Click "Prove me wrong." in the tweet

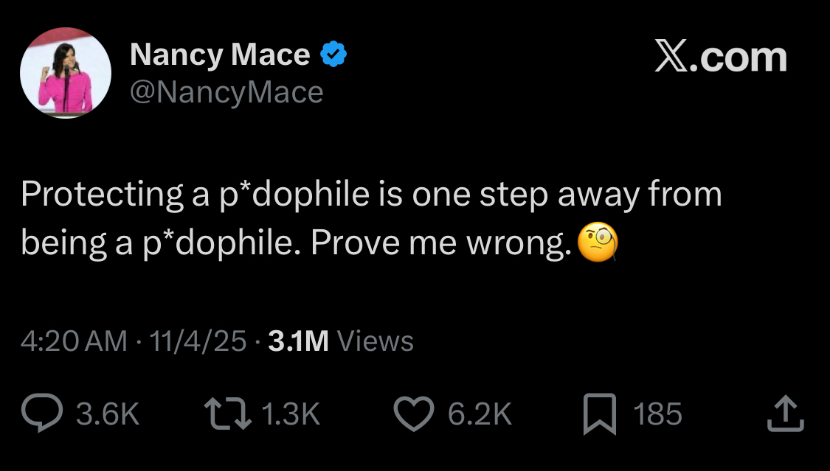point(441,244)
